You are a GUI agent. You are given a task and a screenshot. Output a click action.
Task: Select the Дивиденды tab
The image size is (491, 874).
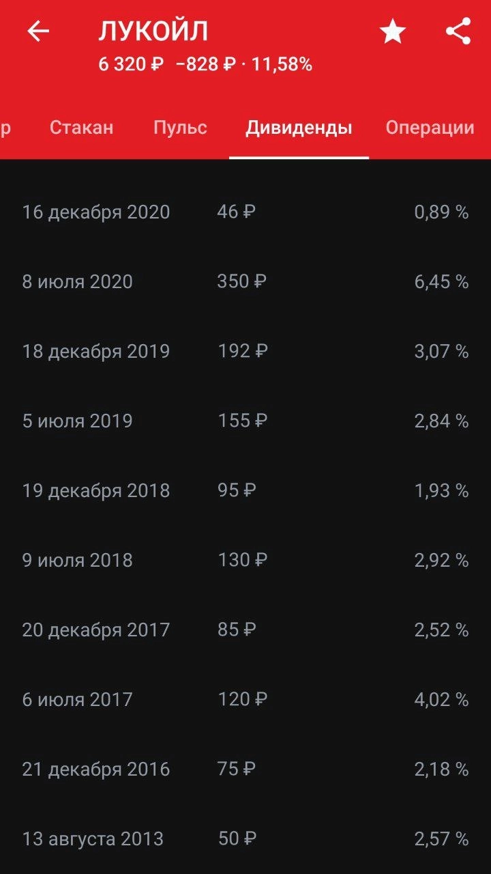click(x=299, y=128)
